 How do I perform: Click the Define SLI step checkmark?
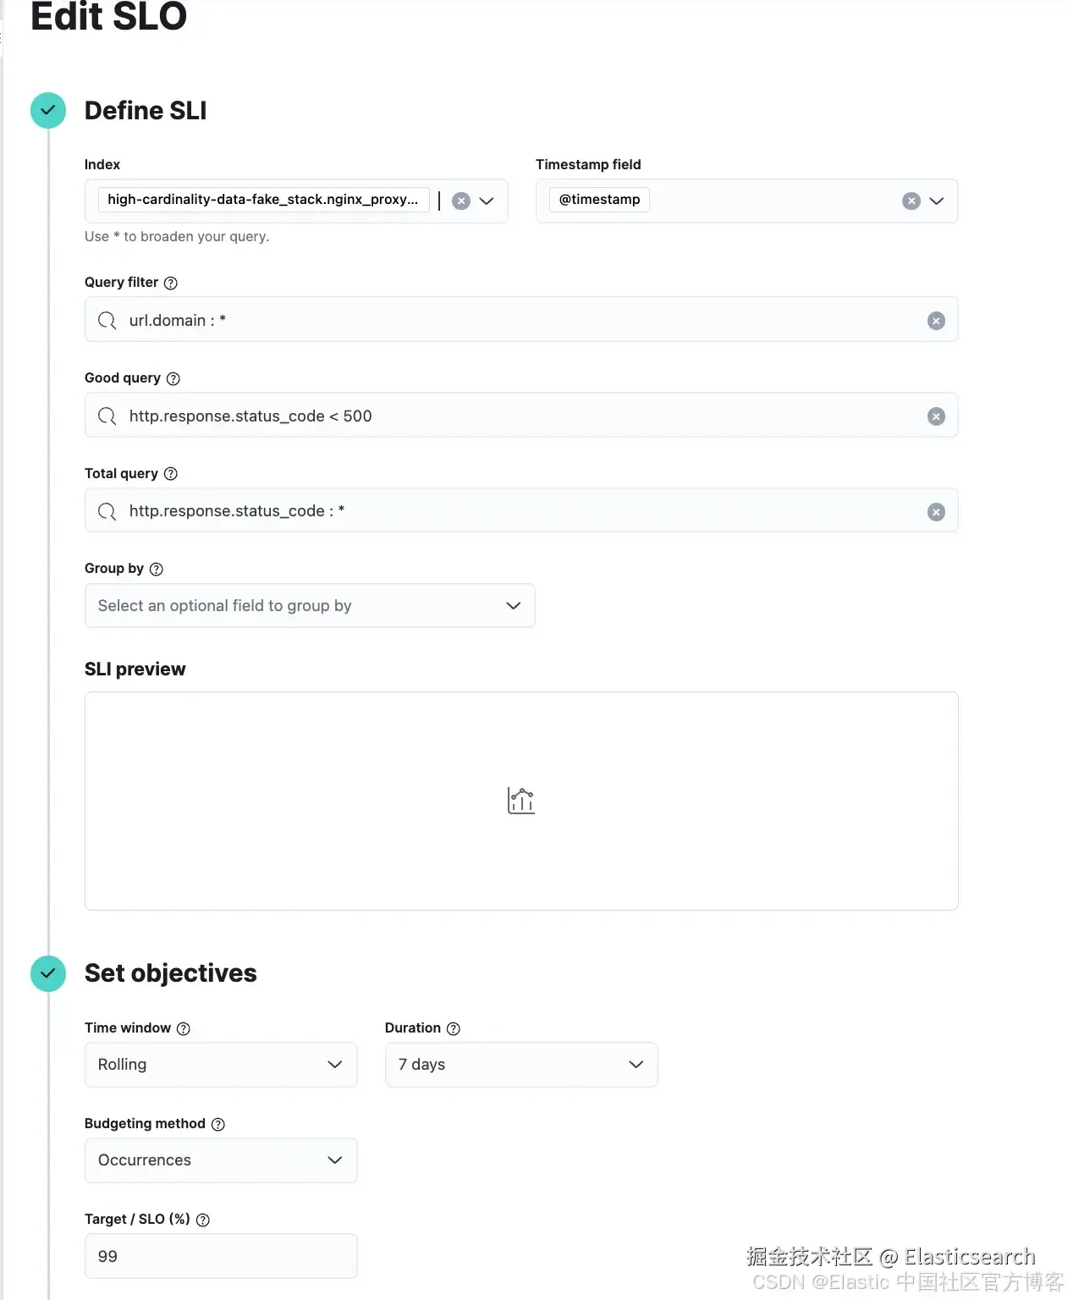point(48,111)
